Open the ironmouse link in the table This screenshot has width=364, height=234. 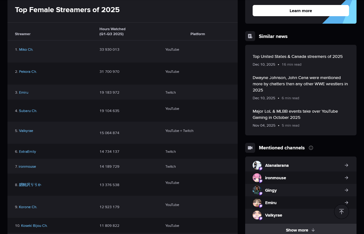[27, 166]
